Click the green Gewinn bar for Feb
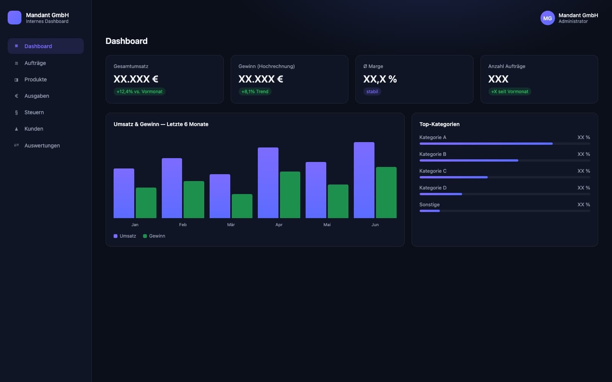This screenshot has height=382, width=612. [194, 199]
